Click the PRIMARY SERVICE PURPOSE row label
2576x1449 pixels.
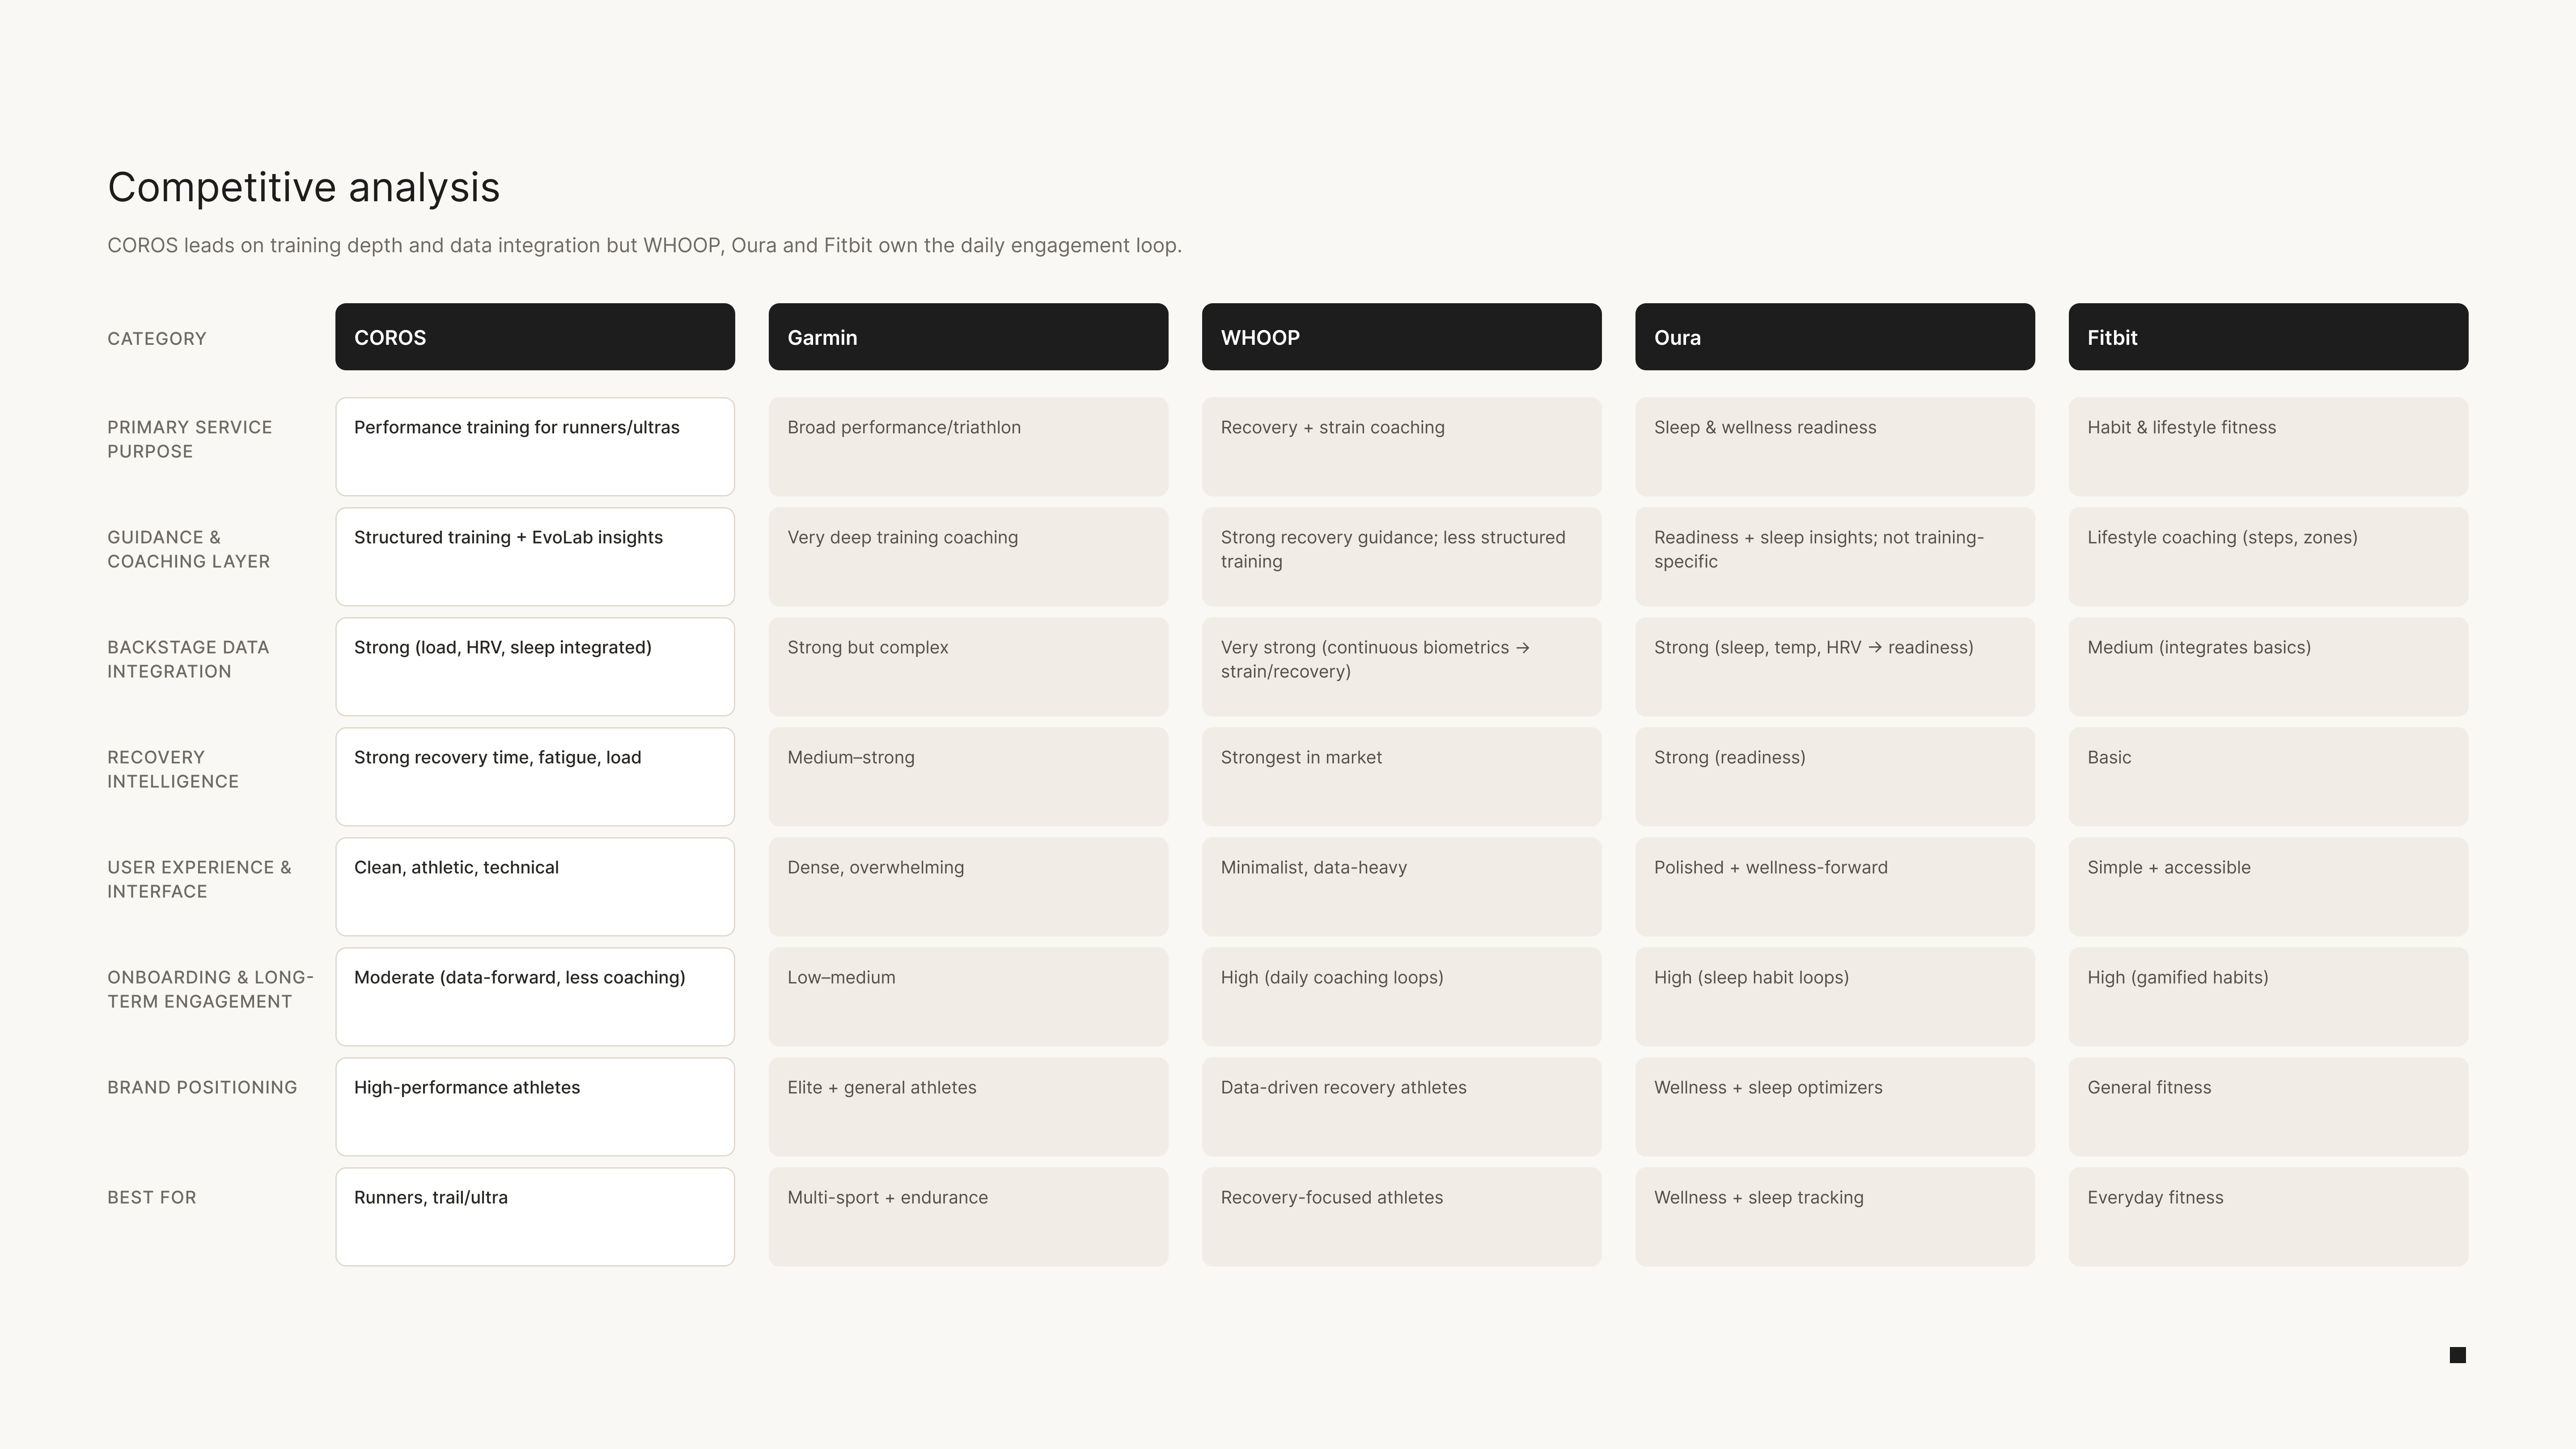click(190, 439)
